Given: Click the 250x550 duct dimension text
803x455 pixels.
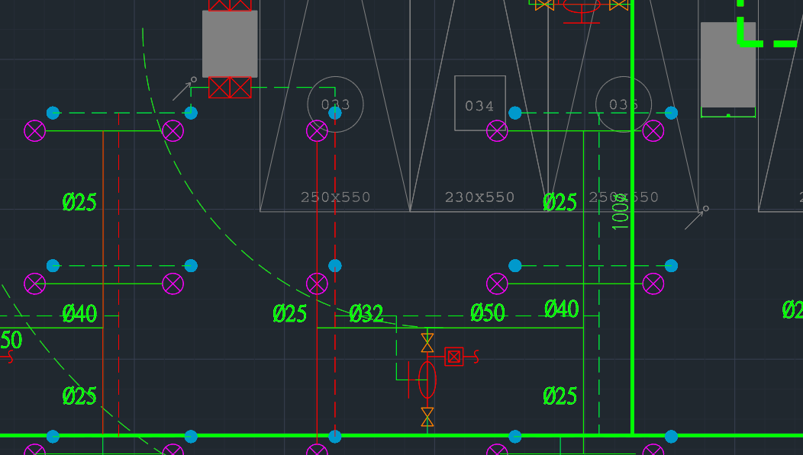Looking at the screenshot, I should 335,197.
